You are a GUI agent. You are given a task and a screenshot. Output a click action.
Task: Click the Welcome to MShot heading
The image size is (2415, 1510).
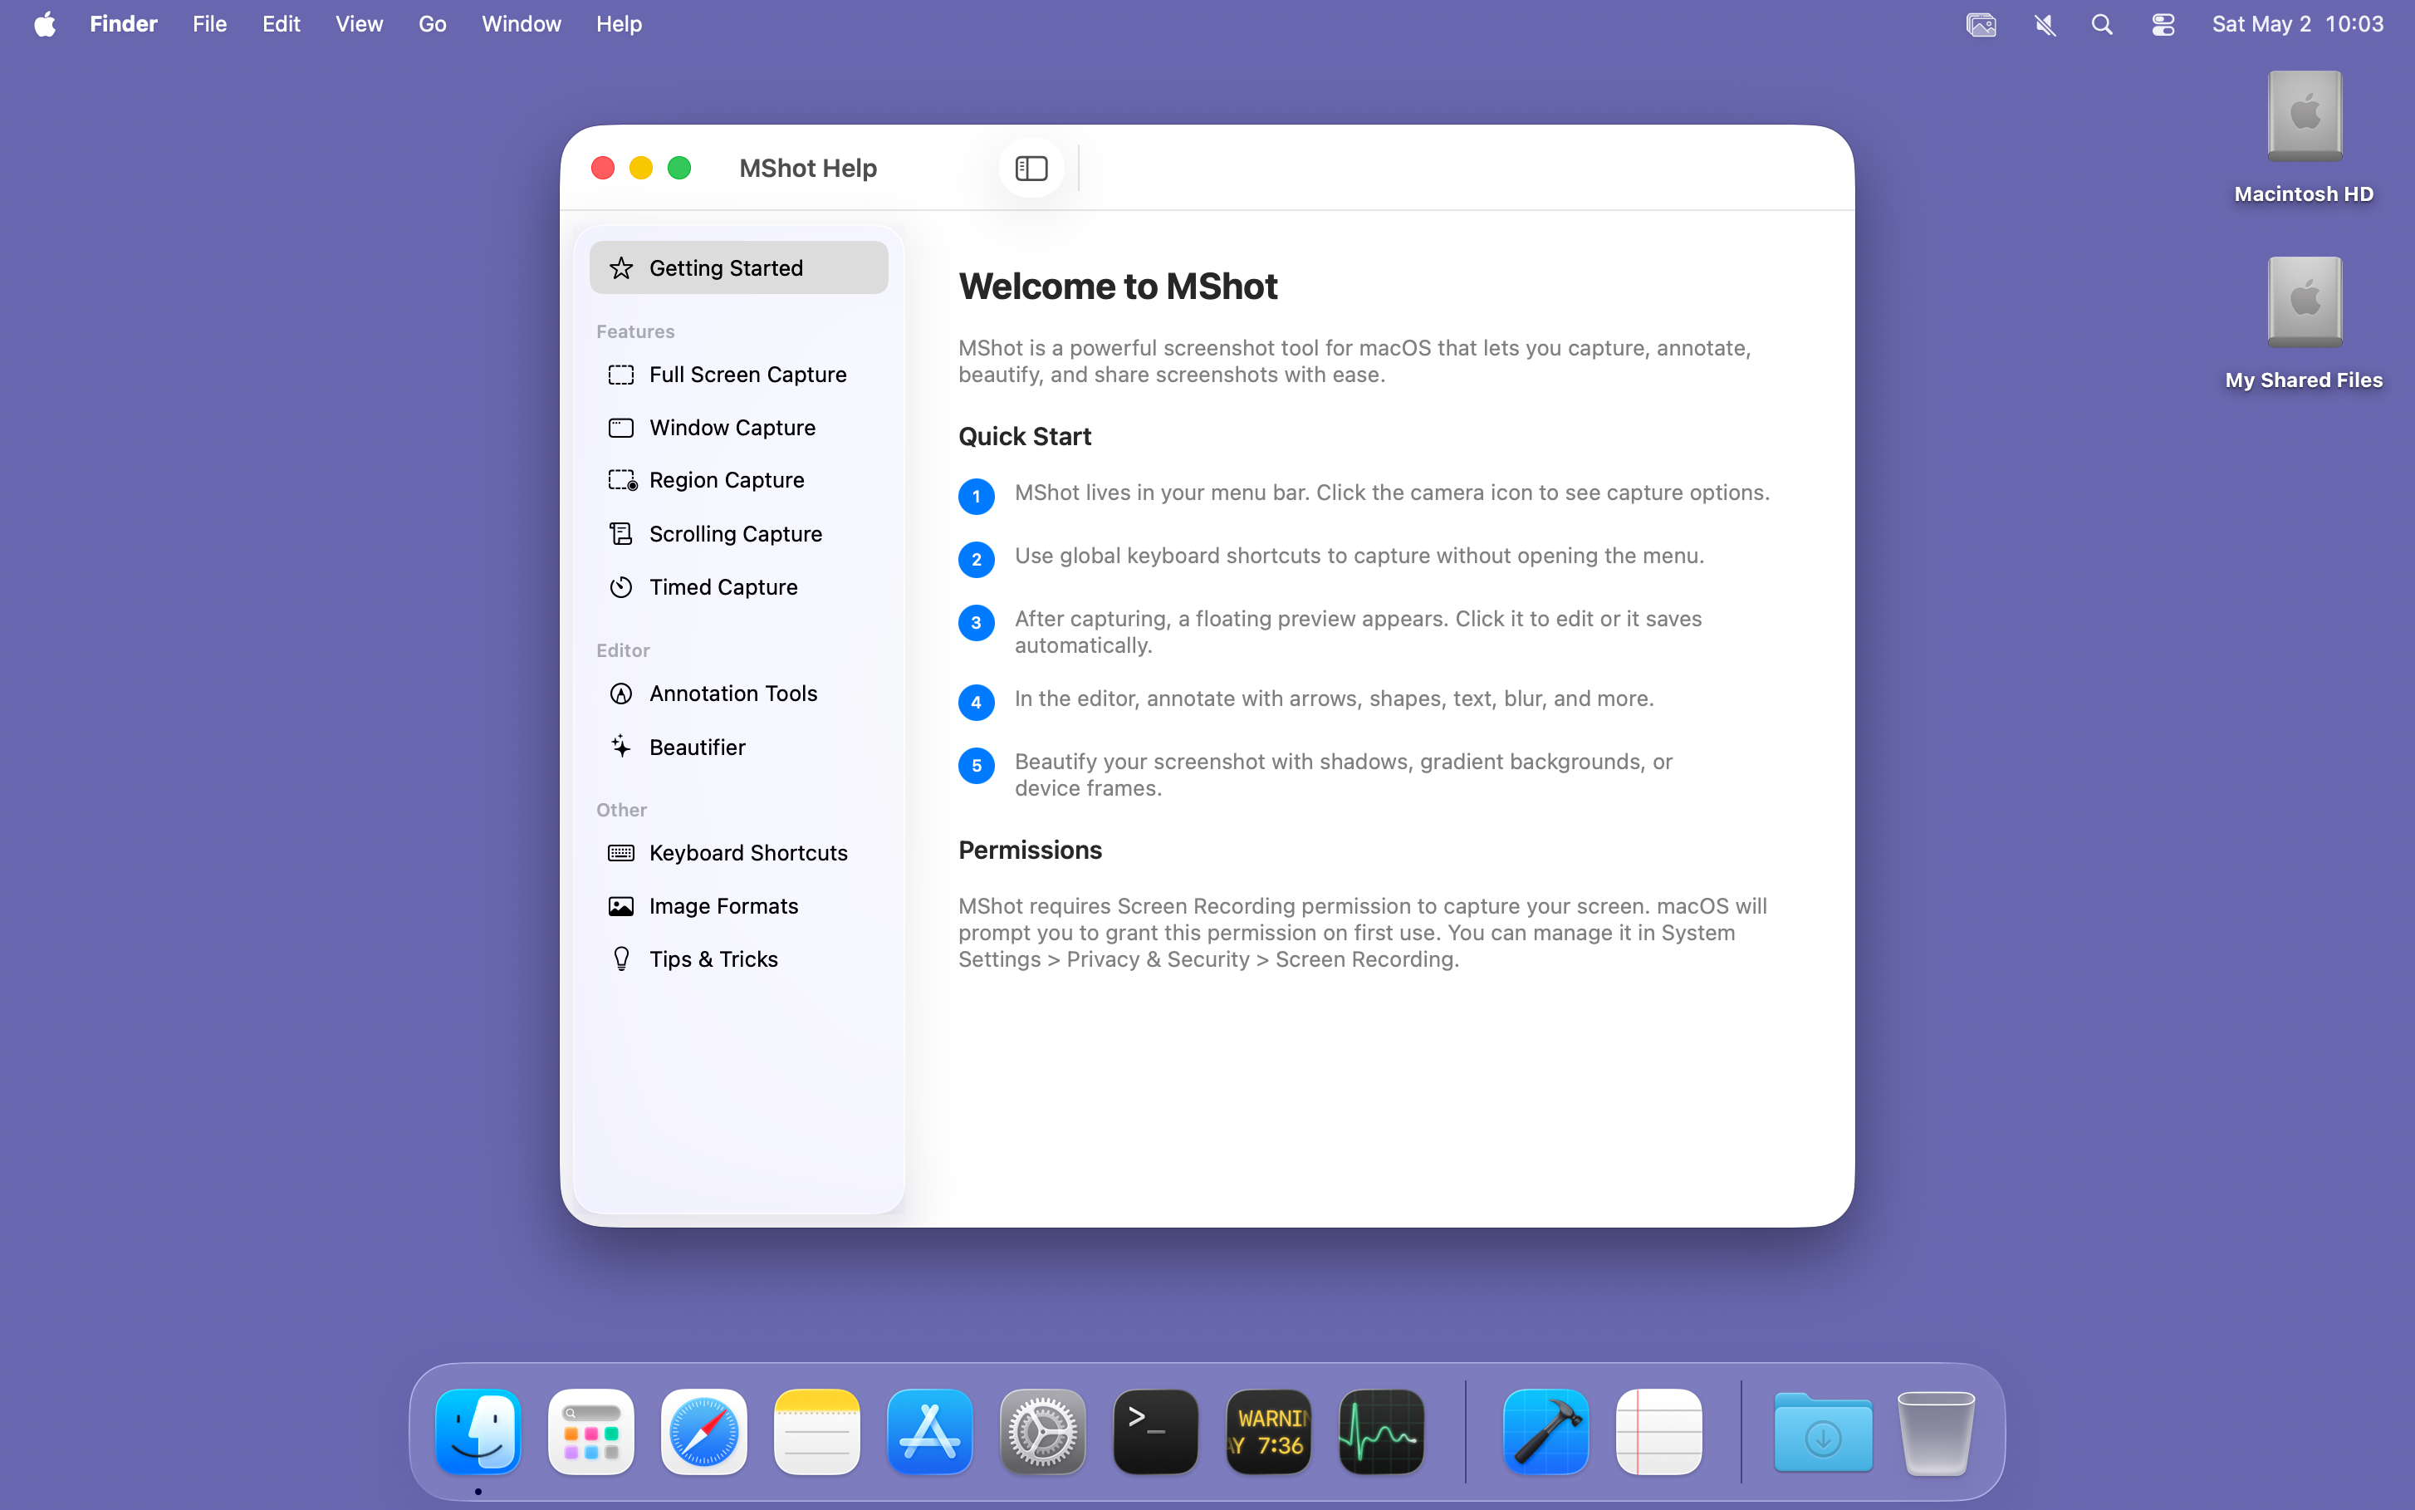click(x=1117, y=287)
